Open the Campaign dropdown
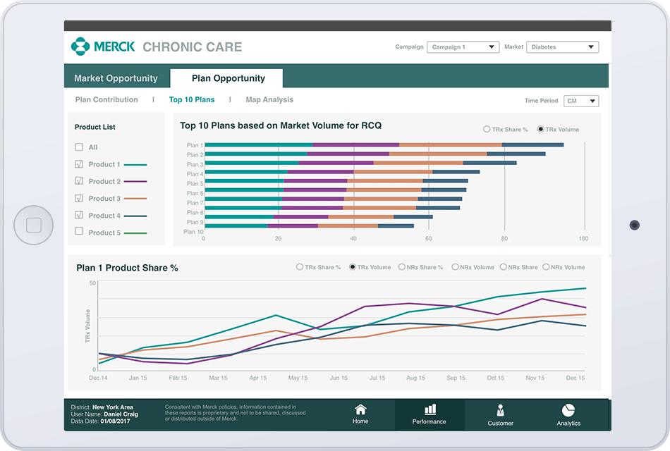This screenshot has width=670, height=451. click(x=463, y=47)
